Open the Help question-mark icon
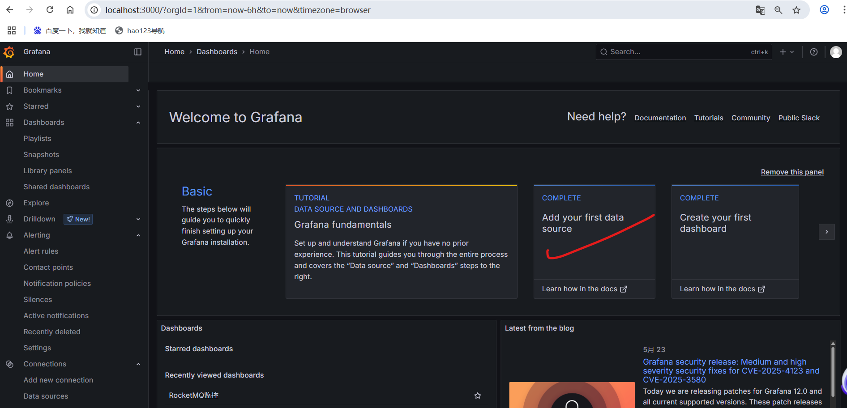This screenshot has width=847, height=408. pos(813,52)
